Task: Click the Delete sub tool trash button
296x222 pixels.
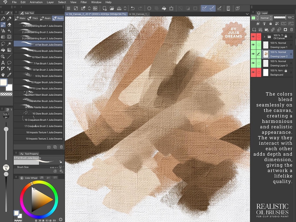Action: (61, 147)
